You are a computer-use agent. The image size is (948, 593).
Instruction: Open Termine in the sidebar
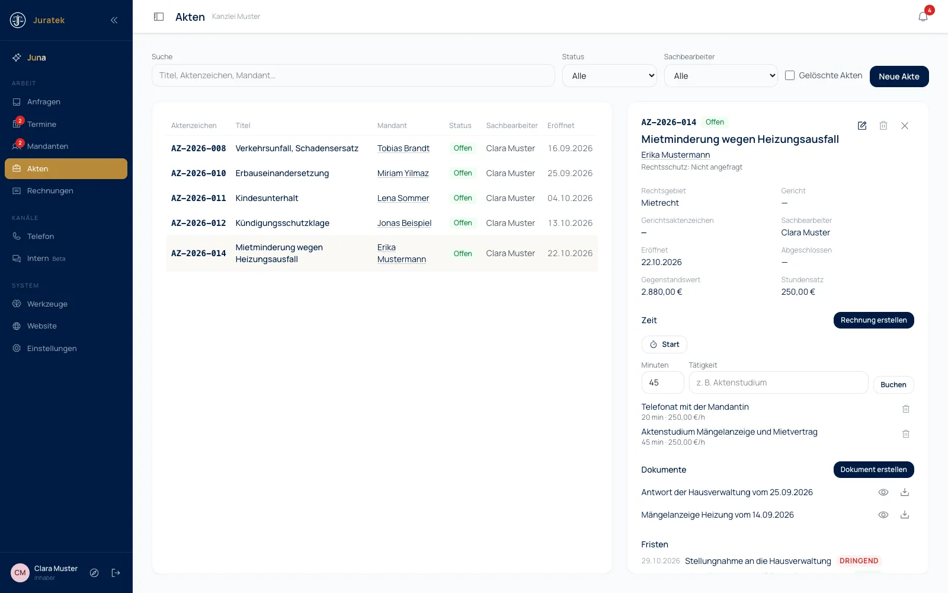(x=66, y=124)
